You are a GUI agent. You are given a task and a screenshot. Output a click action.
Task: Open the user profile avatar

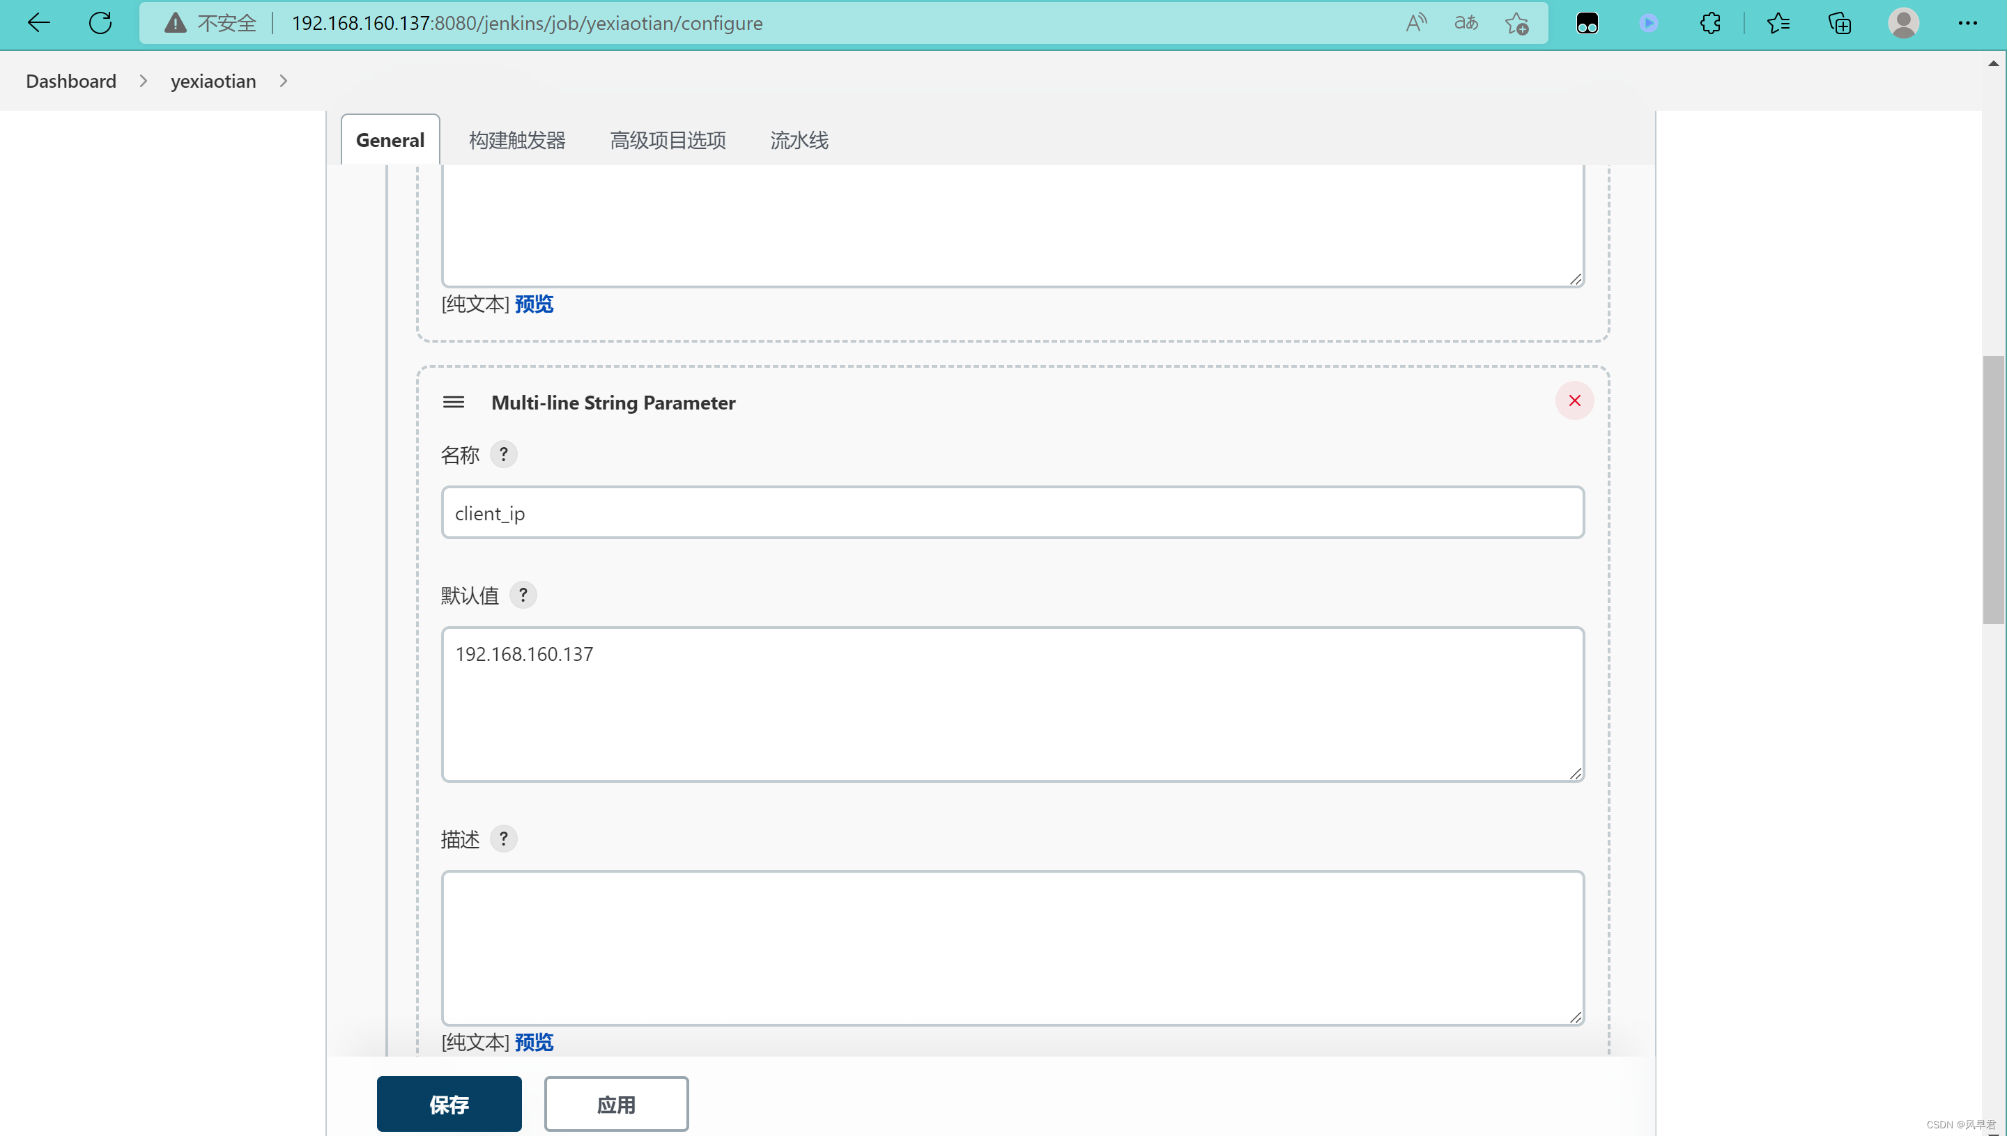pyautogui.click(x=1903, y=24)
